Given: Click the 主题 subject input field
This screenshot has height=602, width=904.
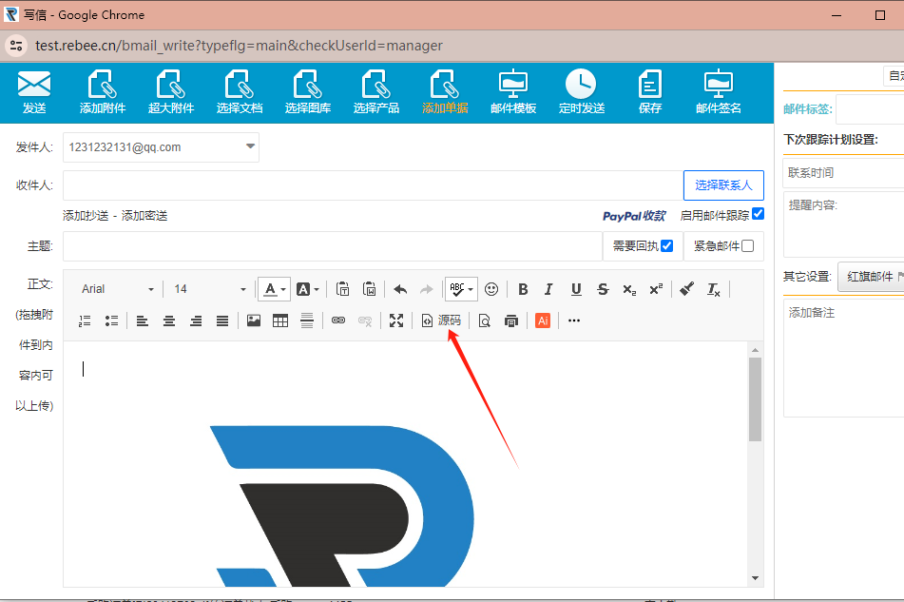Looking at the screenshot, I should coord(333,246).
